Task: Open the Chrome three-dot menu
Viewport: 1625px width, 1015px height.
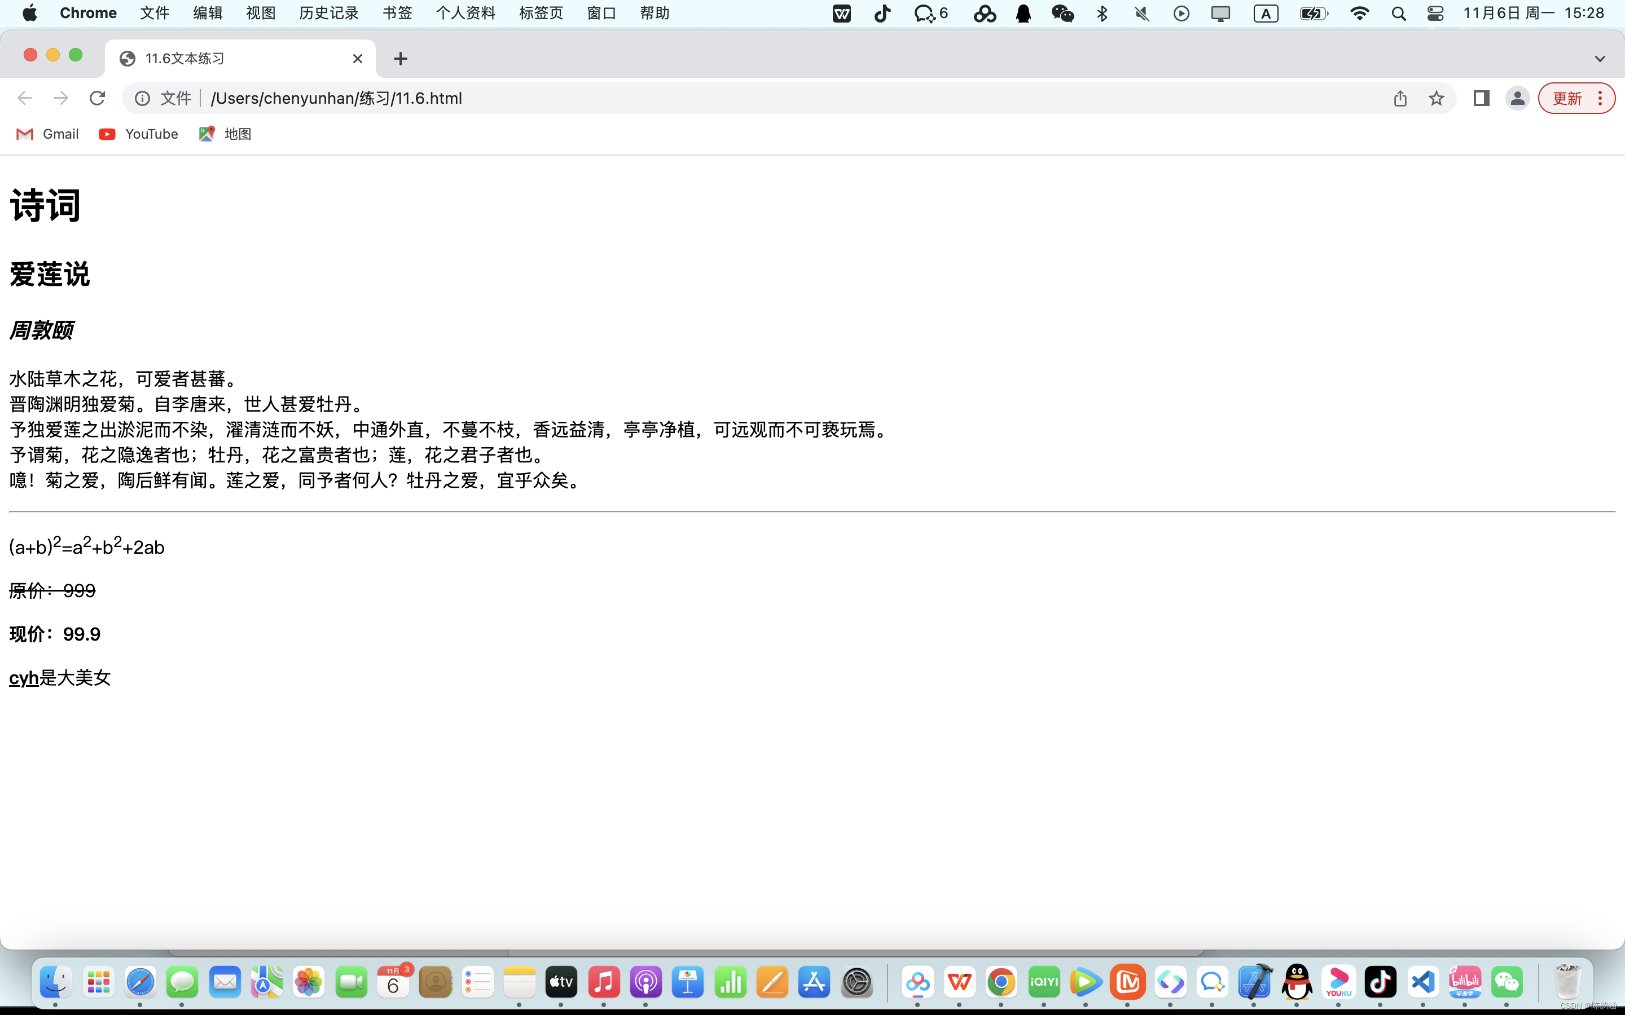Action: pyautogui.click(x=1601, y=99)
